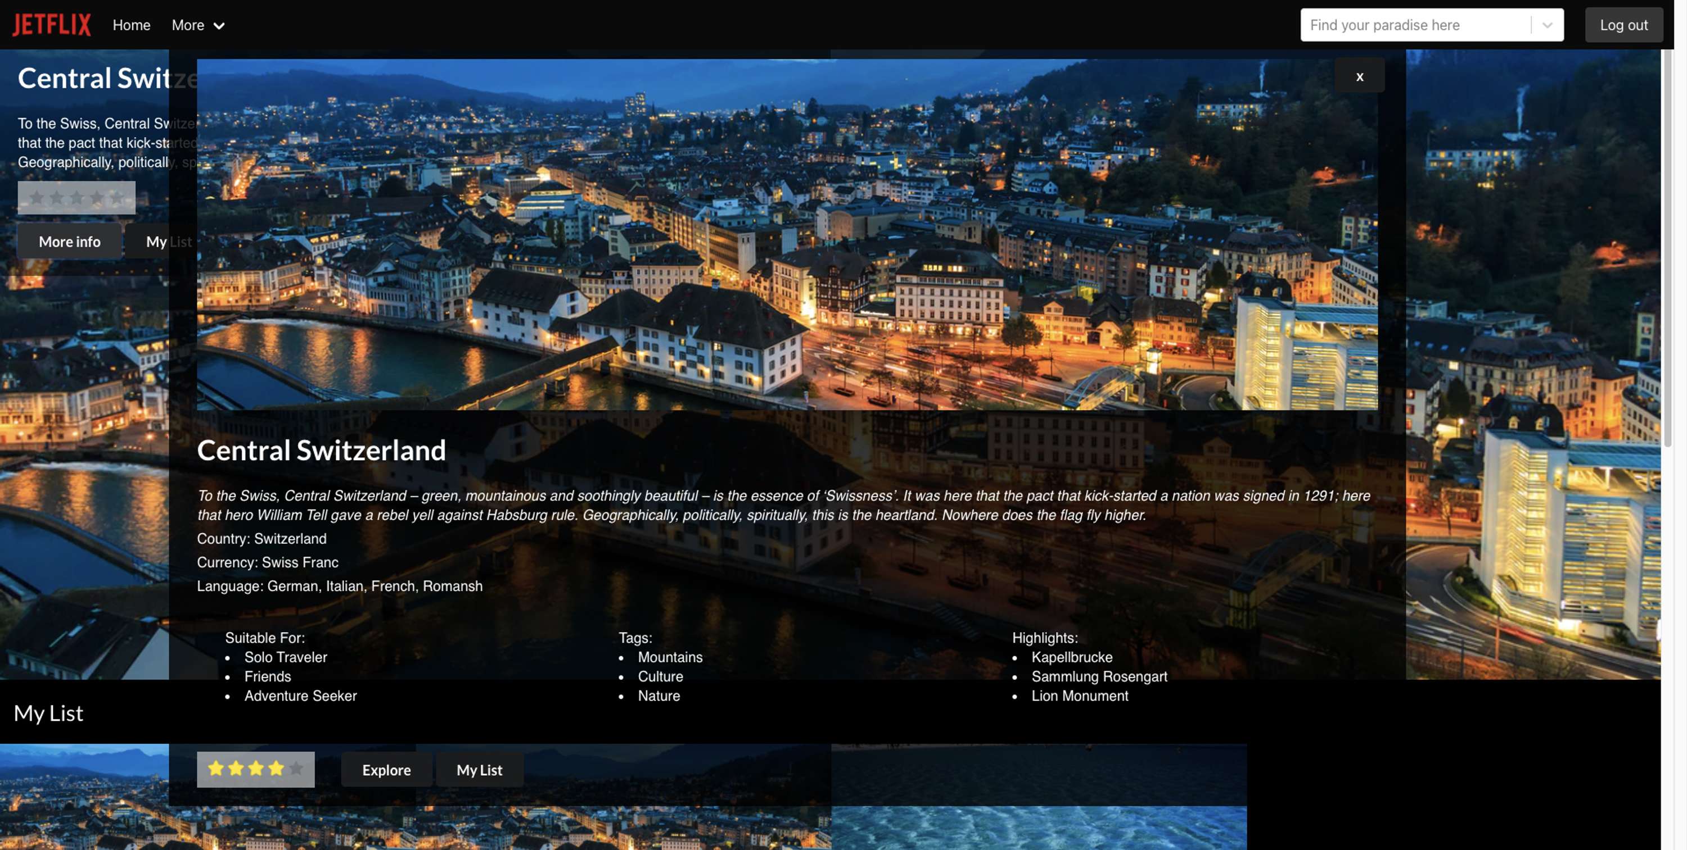This screenshot has width=1687, height=850.
Task: Open the More menu
Action: (x=198, y=25)
